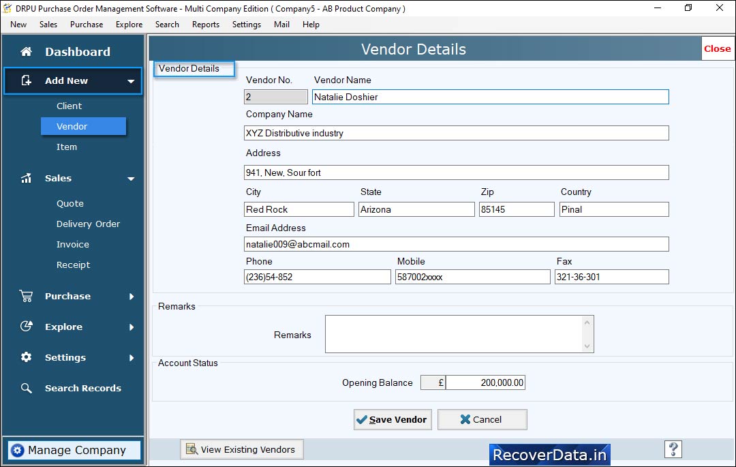Click Remarks scrollbar down arrow
Image resolution: width=736 pixels, height=467 pixels.
click(x=587, y=346)
